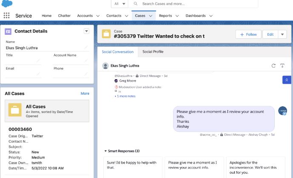Open the Chatter tab

coord(64,16)
